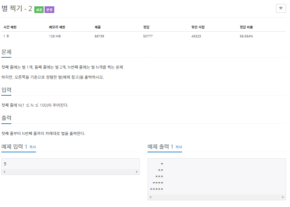290x207 pixels.
Task: Click the 시간 제한 column header
Action: [10, 27]
